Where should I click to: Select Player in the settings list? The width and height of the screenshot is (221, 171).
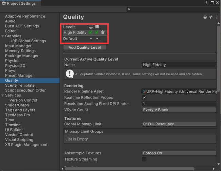point(11,70)
